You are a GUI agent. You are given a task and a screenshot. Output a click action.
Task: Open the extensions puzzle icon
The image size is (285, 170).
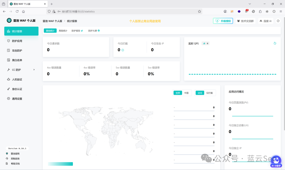point(260,11)
